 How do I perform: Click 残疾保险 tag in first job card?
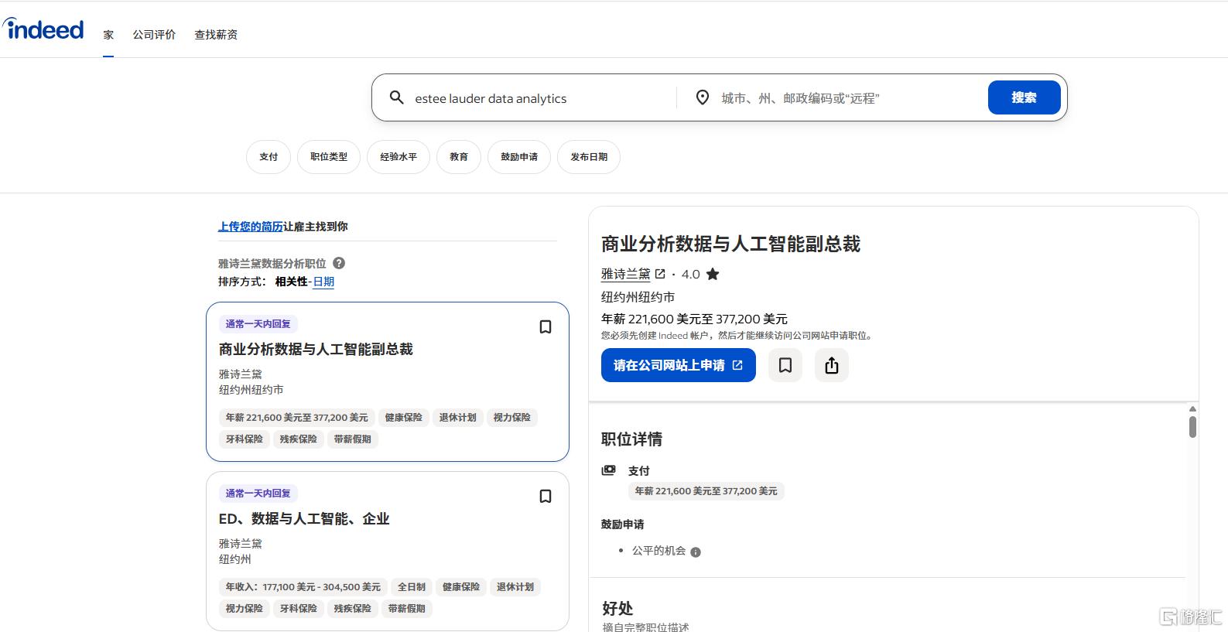299,439
